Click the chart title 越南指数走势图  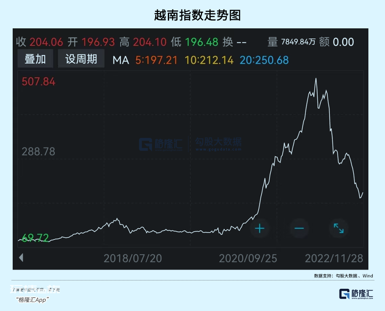point(198,15)
